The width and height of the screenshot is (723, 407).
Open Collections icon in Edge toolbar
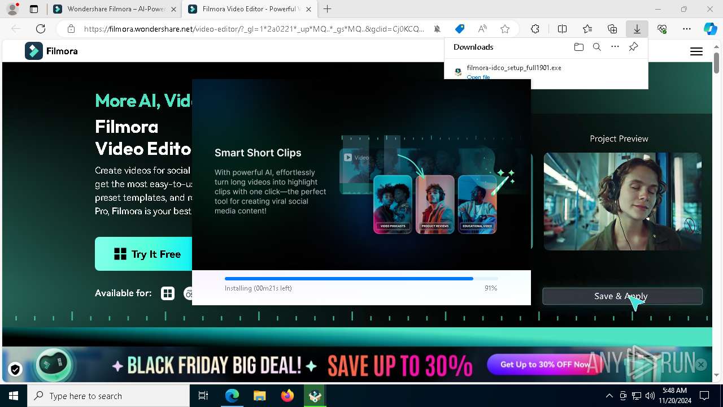click(x=612, y=29)
